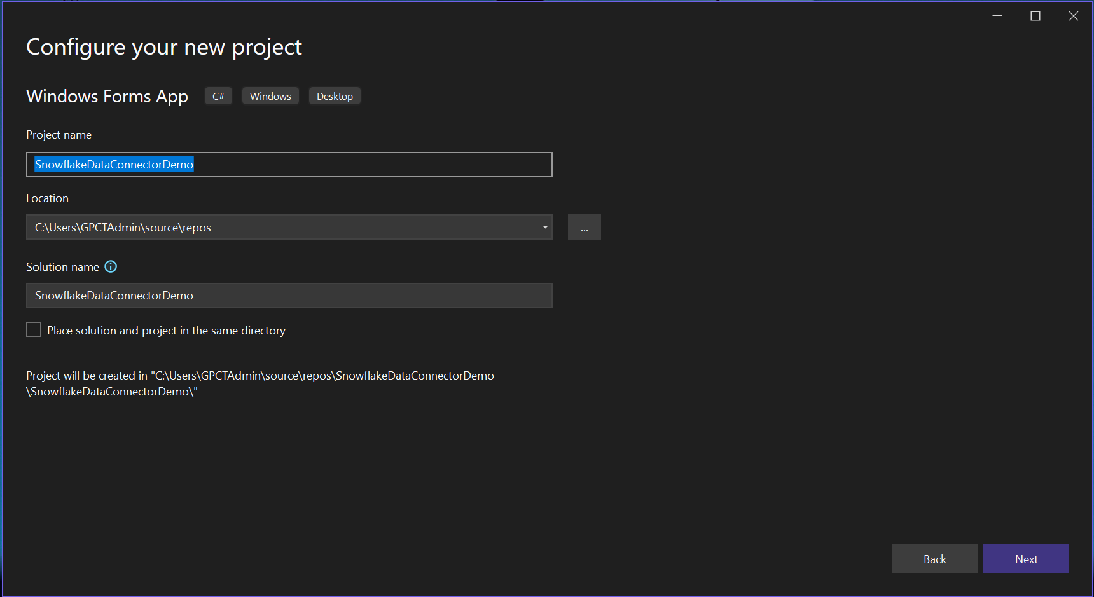The height and width of the screenshot is (597, 1094).
Task: Click the Solution name info icon
Action: [111, 266]
